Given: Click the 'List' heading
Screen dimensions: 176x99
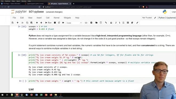Looking at the screenshot, I should (x=31, y=89).
